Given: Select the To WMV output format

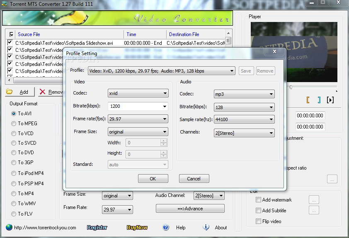Looking at the screenshot, I should click(14, 204).
